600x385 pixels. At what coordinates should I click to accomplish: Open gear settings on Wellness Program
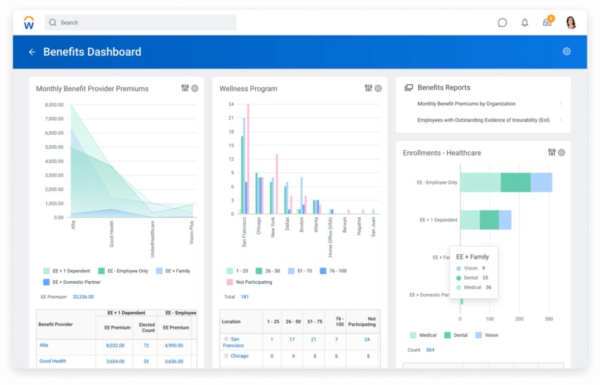(x=378, y=88)
